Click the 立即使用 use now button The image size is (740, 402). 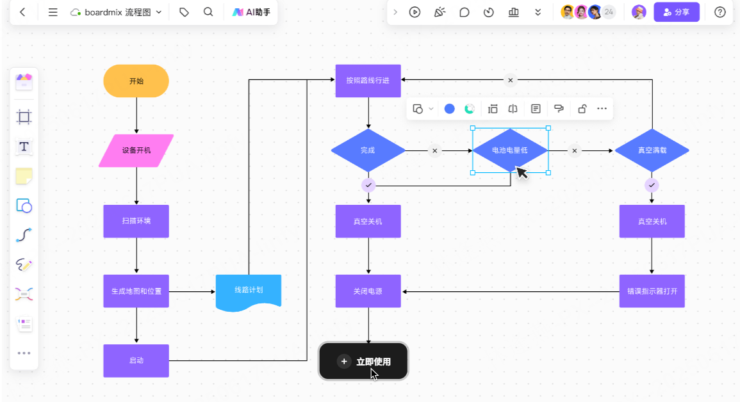(363, 362)
